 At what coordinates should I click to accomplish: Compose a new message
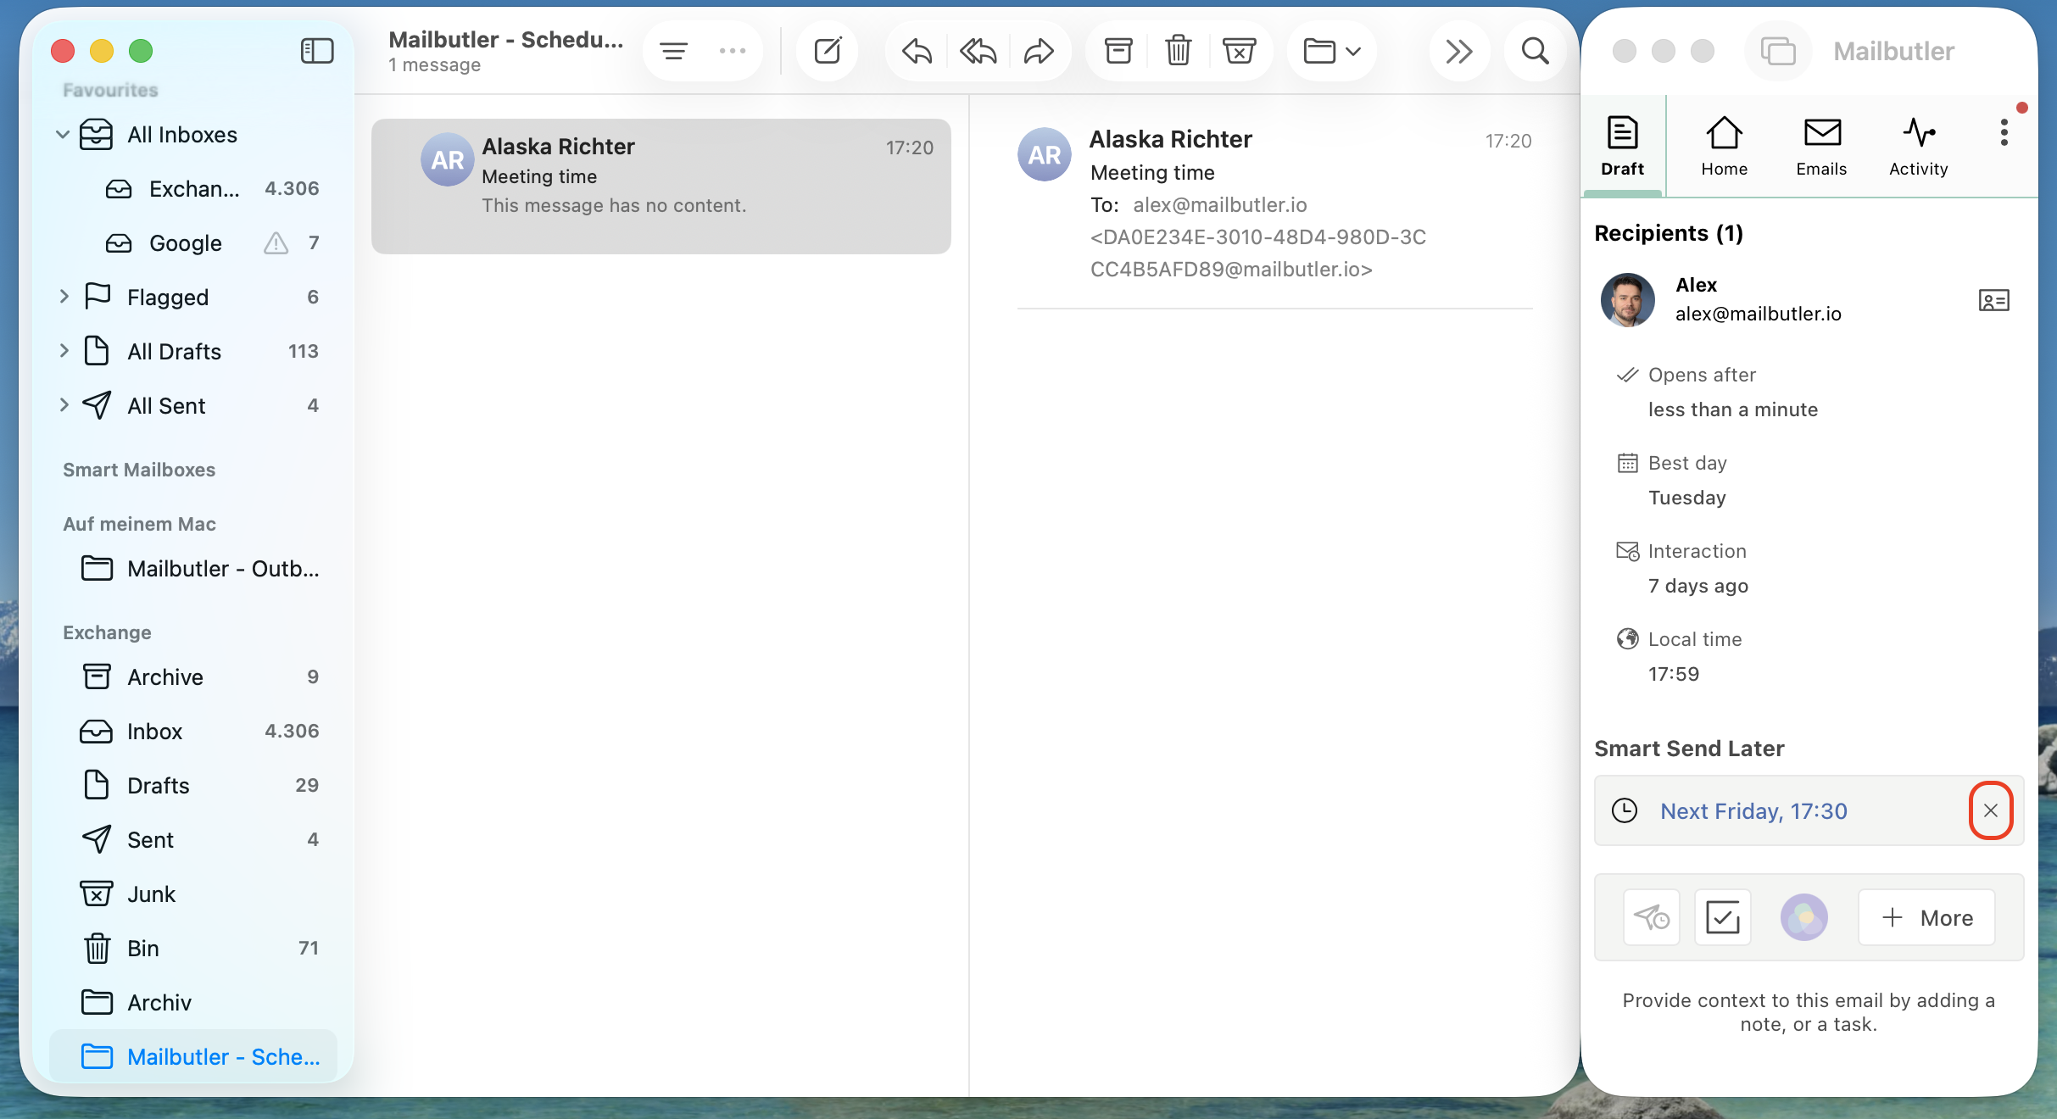828,52
